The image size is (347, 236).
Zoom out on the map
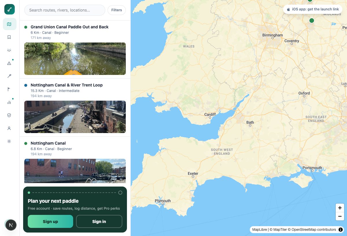pyautogui.click(x=340, y=216)
